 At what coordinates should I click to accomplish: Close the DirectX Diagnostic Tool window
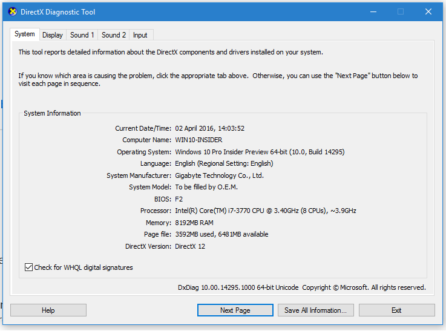[428, 11]
